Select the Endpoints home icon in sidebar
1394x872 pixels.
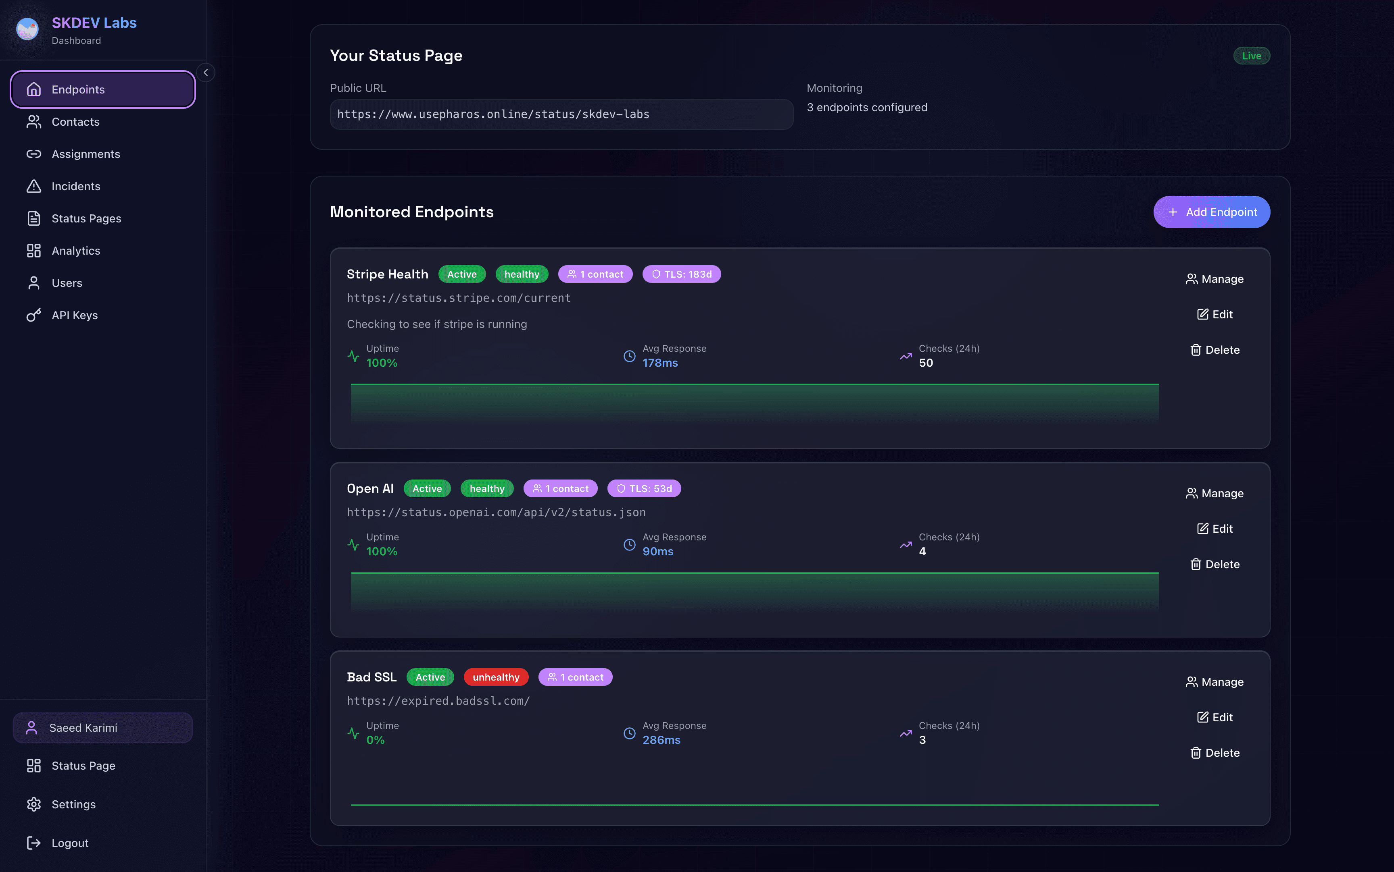coord(33,89)
